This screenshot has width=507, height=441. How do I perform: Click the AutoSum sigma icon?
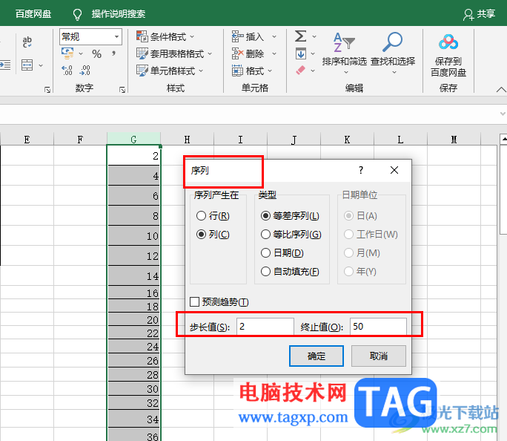(300, 36)
